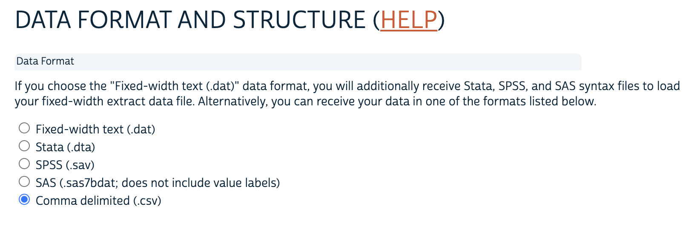This screenshot has height=232, width=700.
Task: Click the word 'STRUCTURE' in the title
Action: click(x=299, y=20)
